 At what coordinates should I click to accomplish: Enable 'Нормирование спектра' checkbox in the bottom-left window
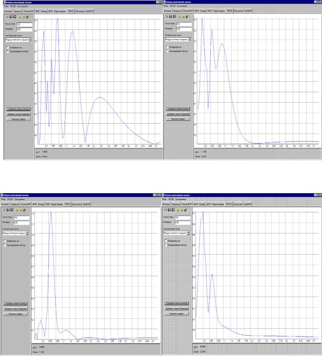click(x=5, y=245)
